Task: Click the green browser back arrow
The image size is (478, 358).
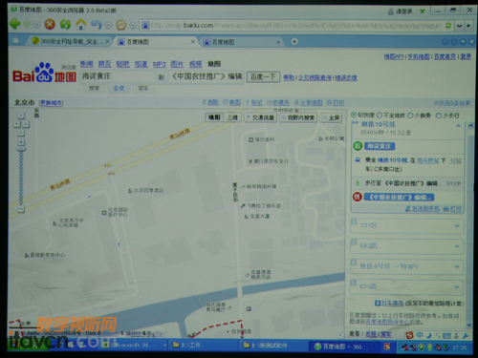Action: pyautogui.click(x=15, y=24)
